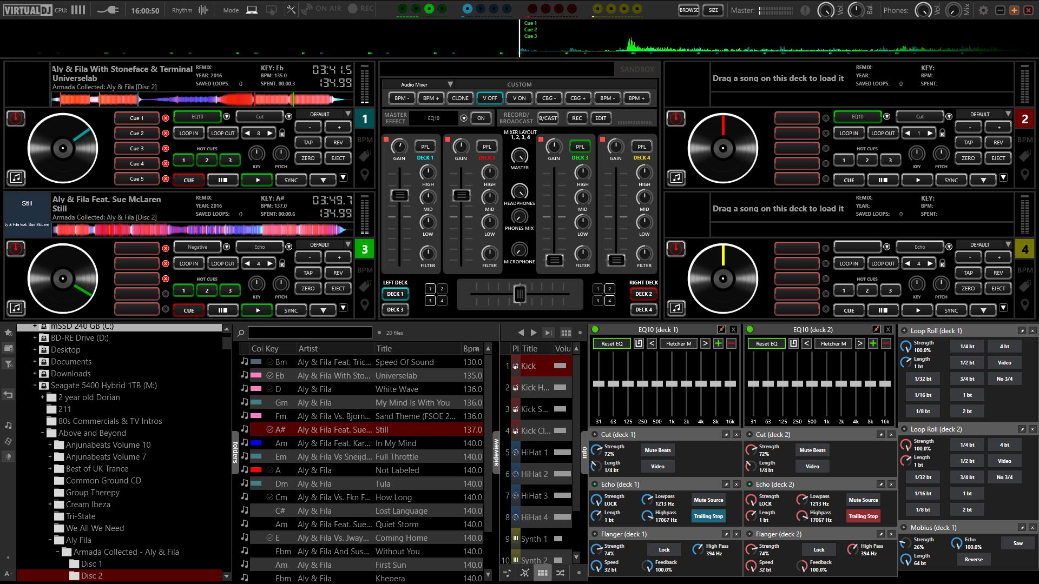Adjust Deck 1 volume fader

coord(399,195)
